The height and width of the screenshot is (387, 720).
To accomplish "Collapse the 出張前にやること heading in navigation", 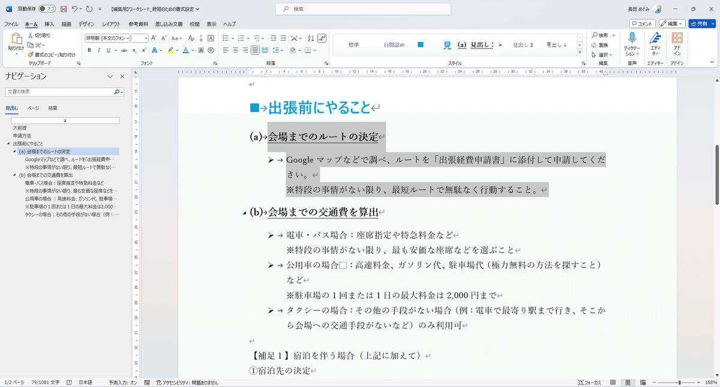I will tap(8, 144).
